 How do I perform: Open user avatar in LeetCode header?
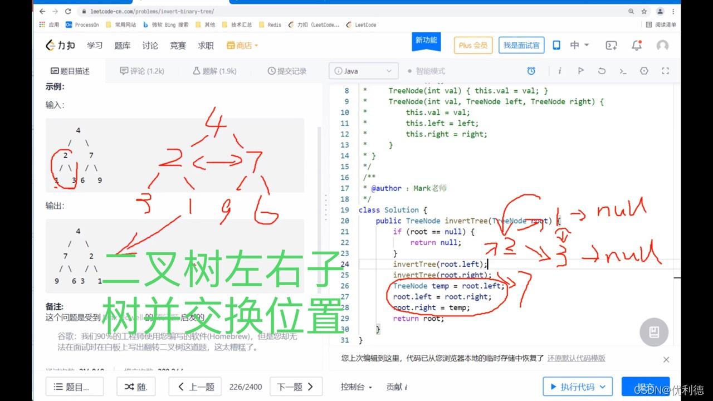(x=662, y=46)
